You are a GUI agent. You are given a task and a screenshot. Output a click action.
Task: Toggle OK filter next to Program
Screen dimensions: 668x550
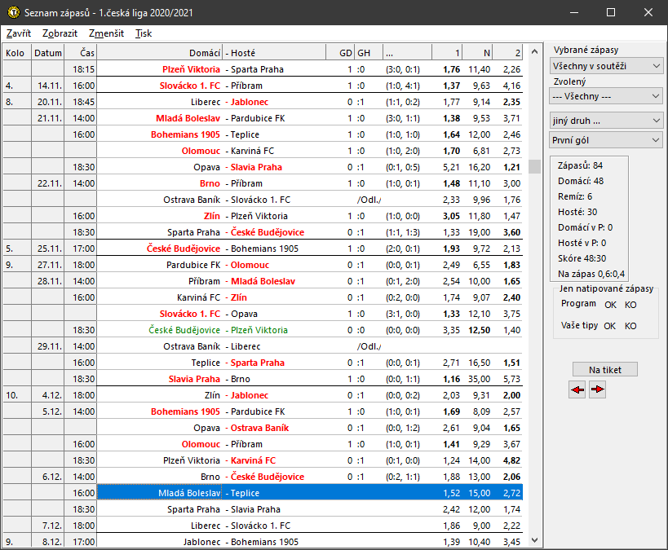tap(610, 305)
